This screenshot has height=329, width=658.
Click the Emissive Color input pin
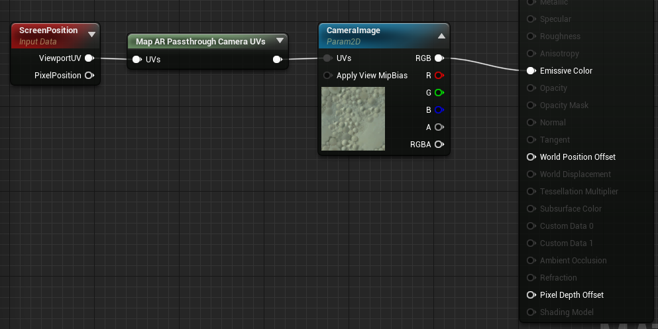coord(531,70)
